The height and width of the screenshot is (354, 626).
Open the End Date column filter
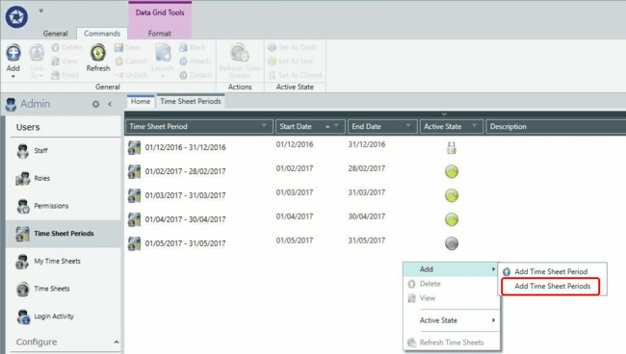(x=408, y=126)
